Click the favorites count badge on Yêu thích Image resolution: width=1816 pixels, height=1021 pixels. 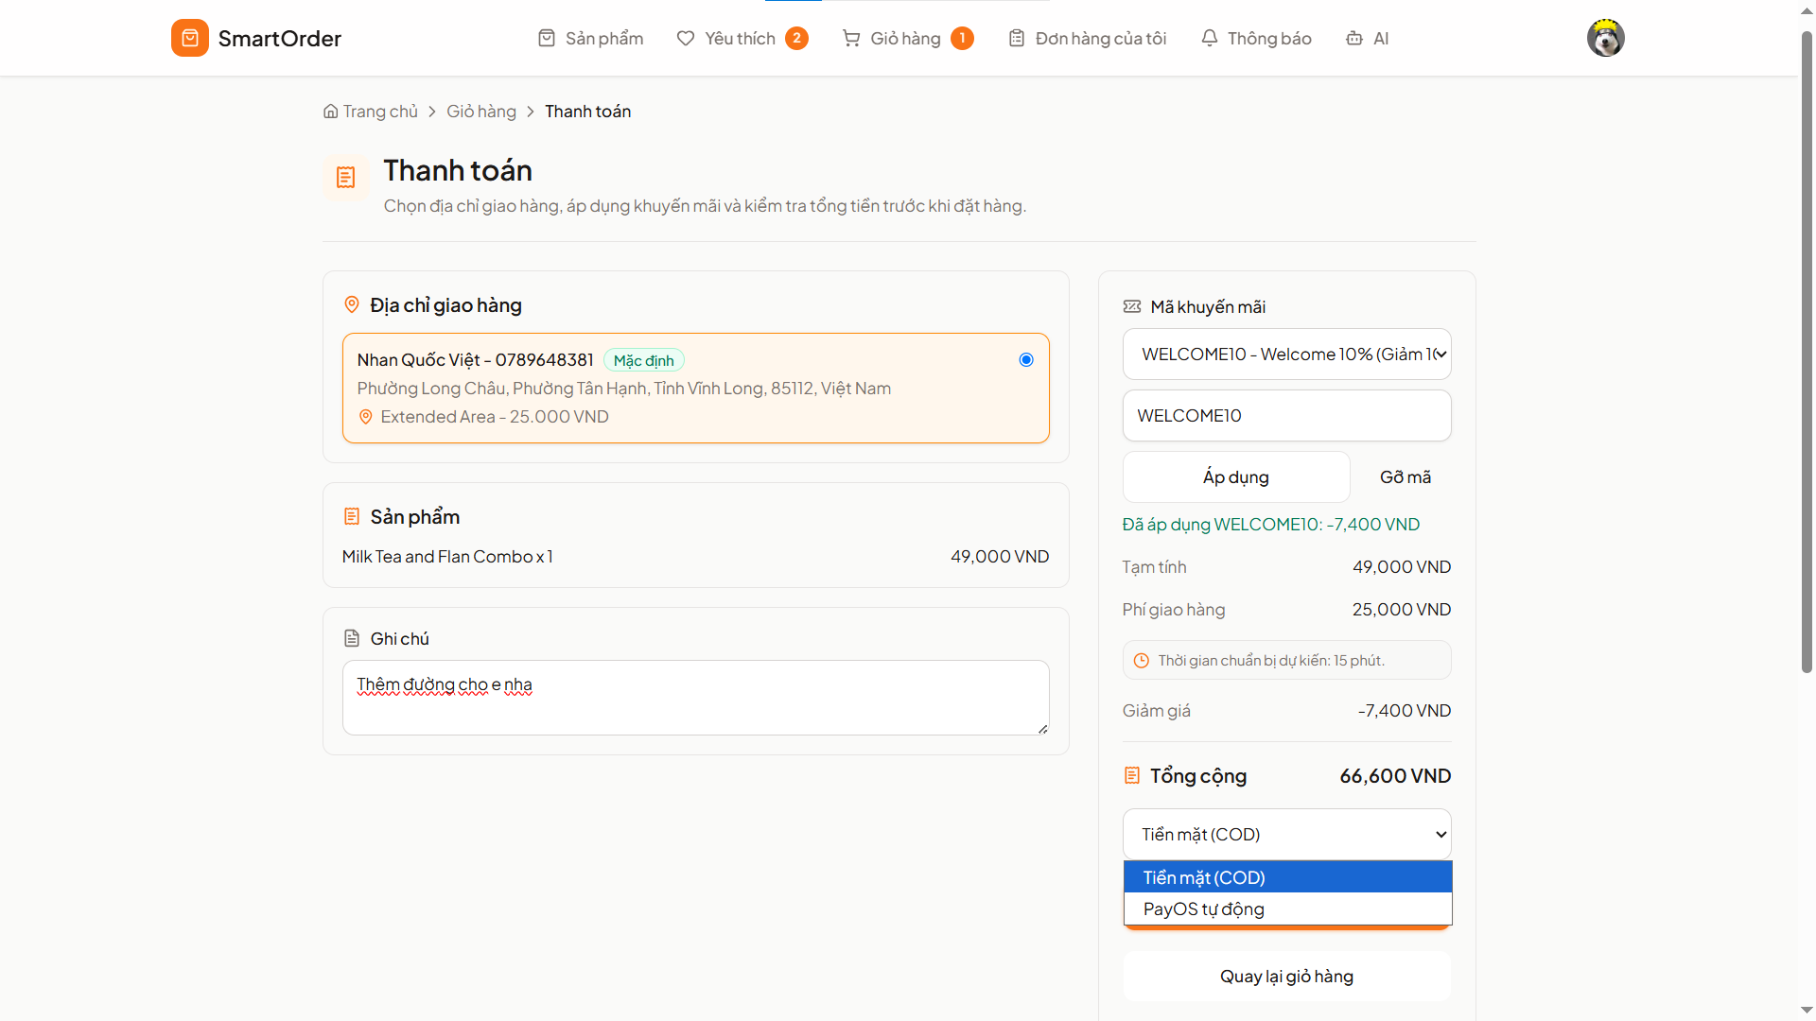point(796,38)
